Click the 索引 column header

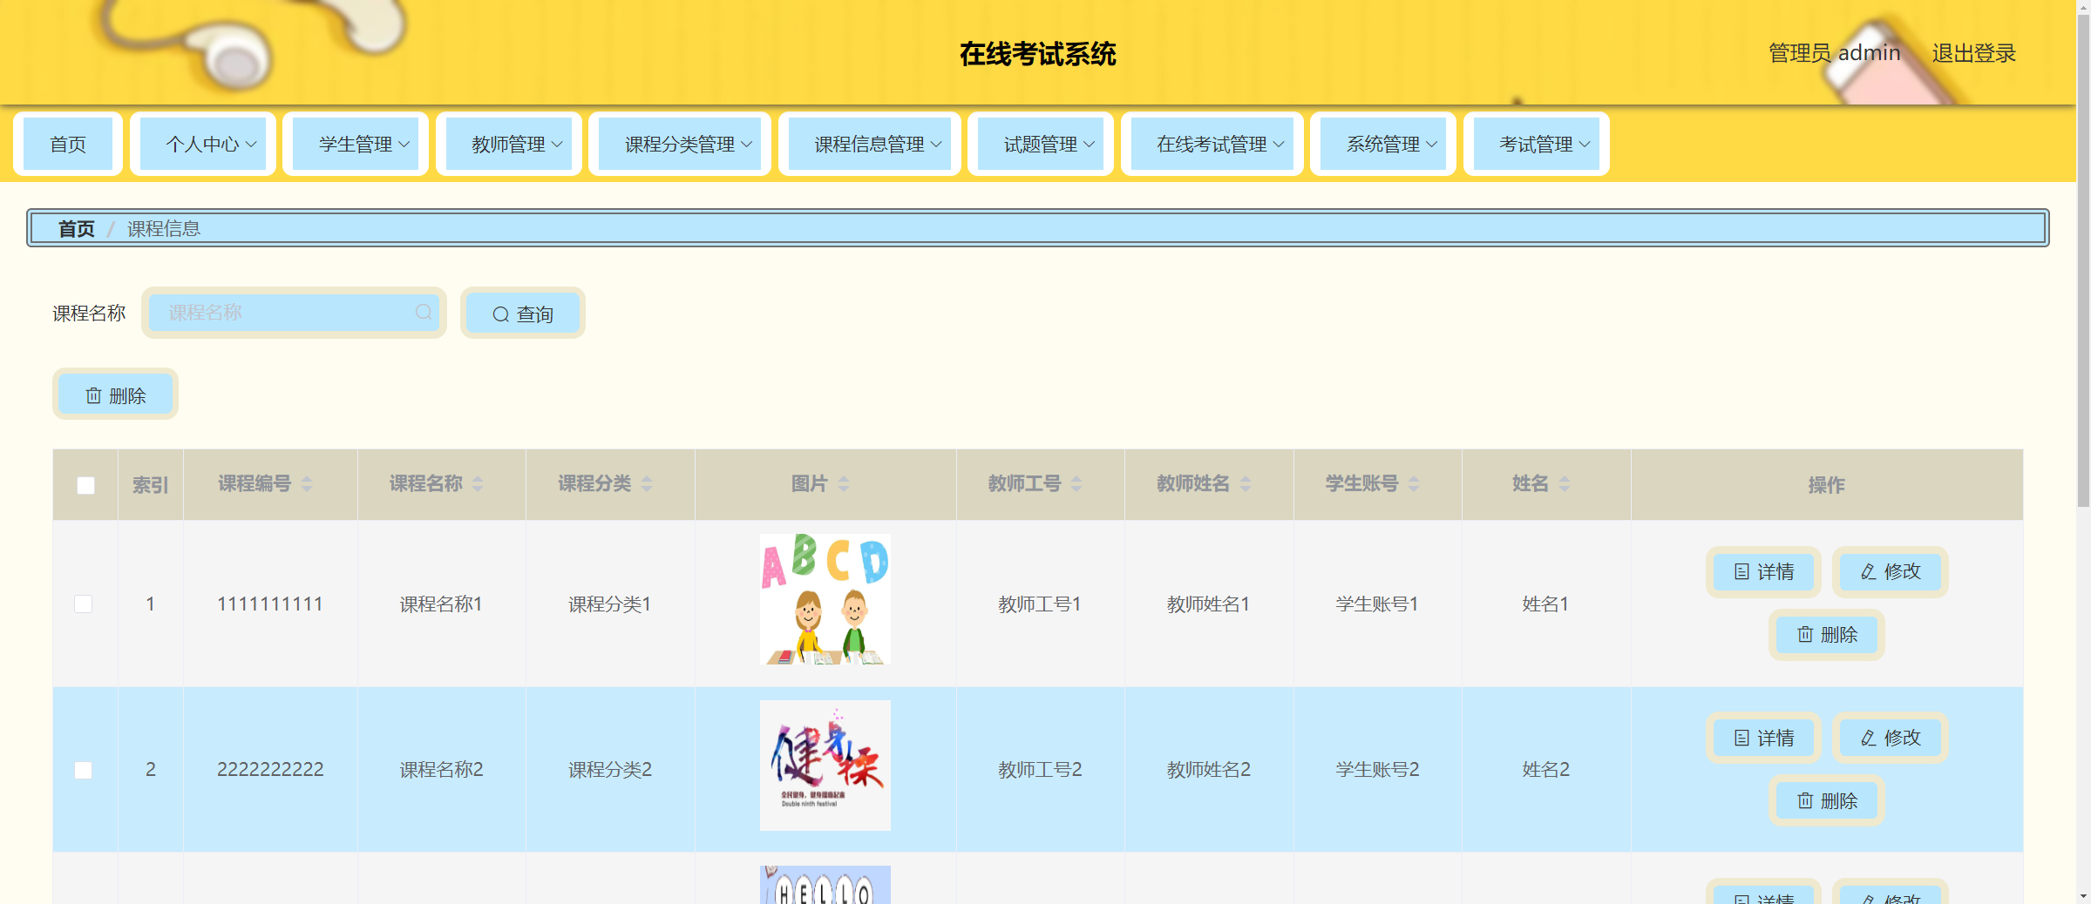point(151,485)
